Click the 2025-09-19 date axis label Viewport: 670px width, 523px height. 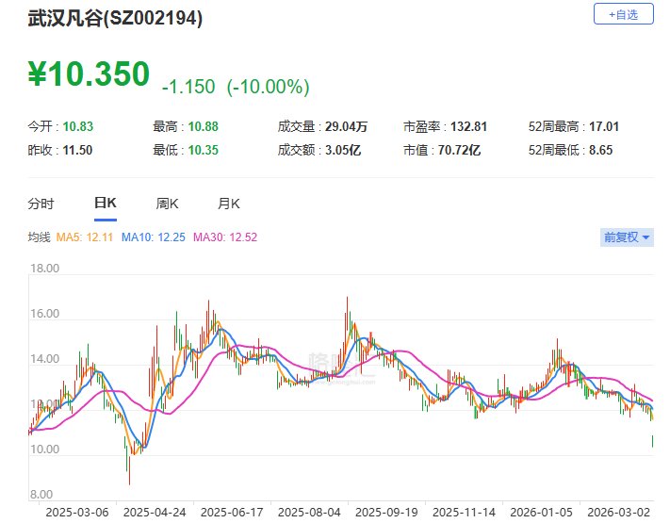pos(386,513)
